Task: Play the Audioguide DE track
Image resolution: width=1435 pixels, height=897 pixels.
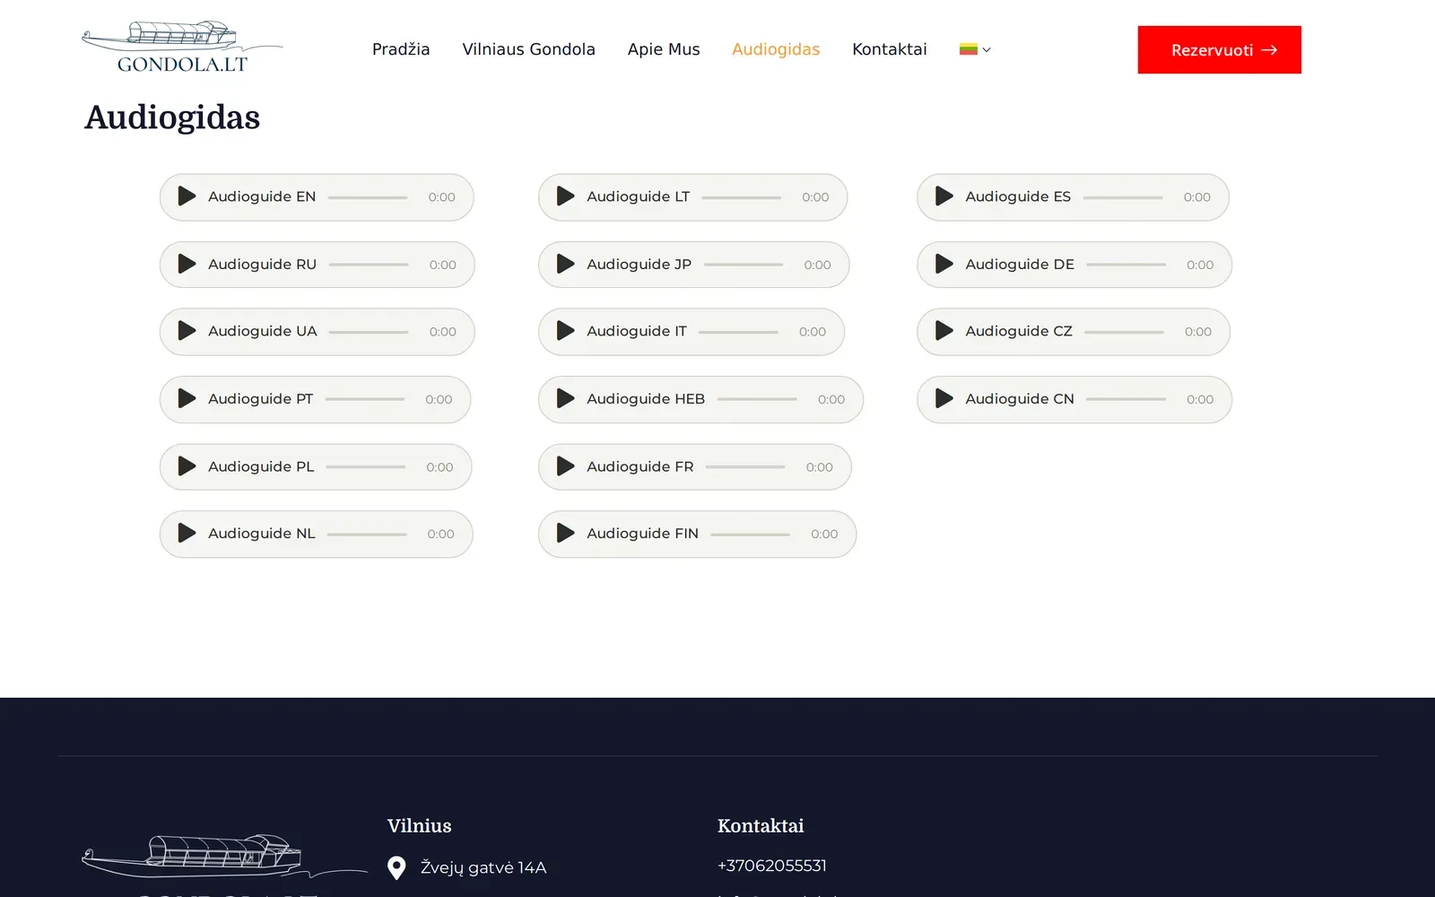Action: click(944, 264)
